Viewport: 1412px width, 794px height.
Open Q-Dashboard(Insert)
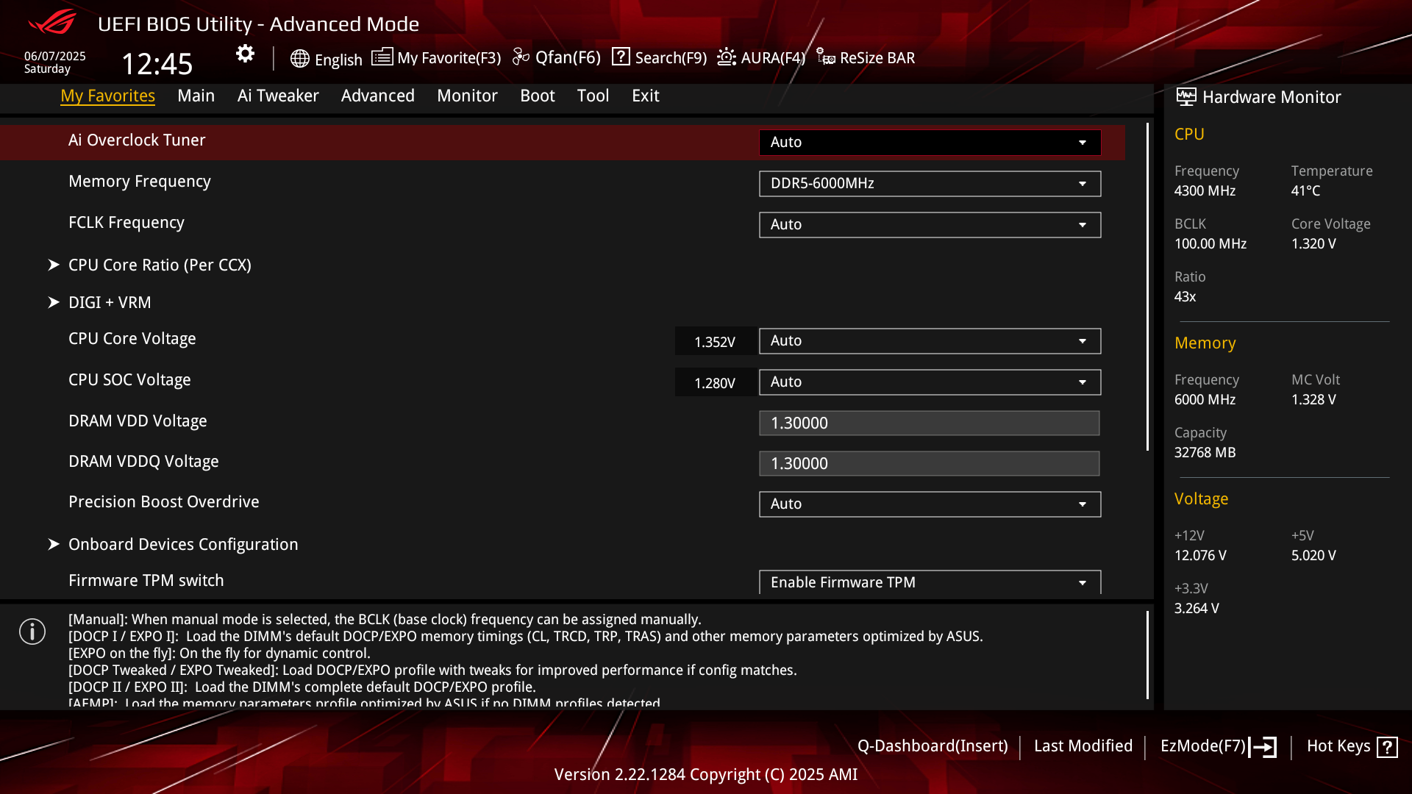[933, 745]
